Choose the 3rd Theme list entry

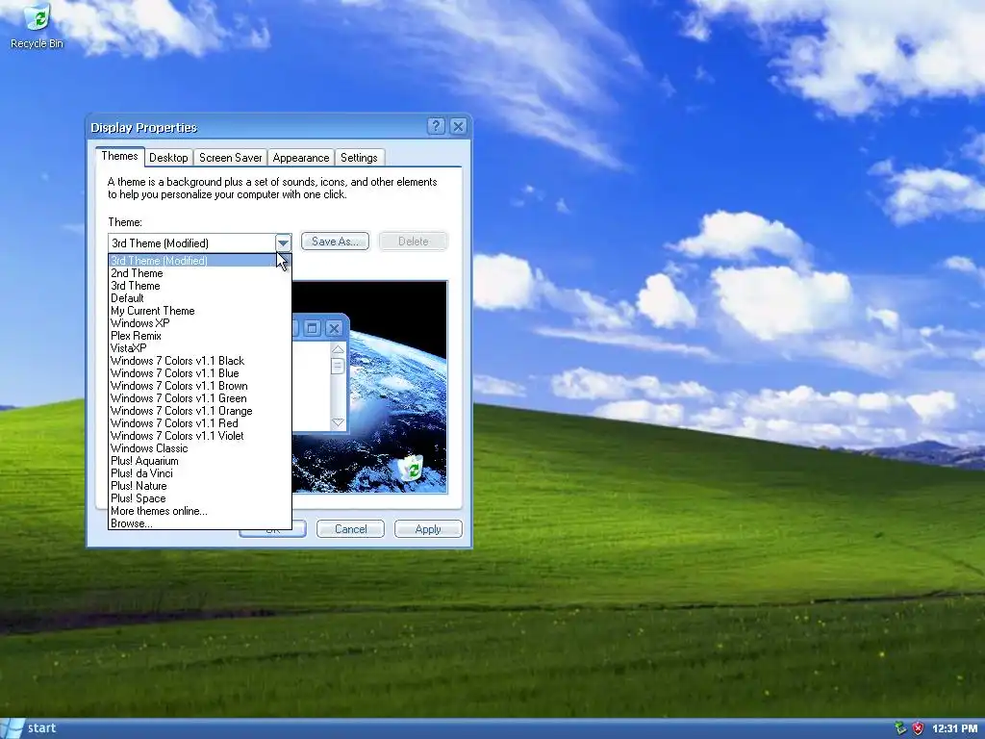(x=200, y=285)
